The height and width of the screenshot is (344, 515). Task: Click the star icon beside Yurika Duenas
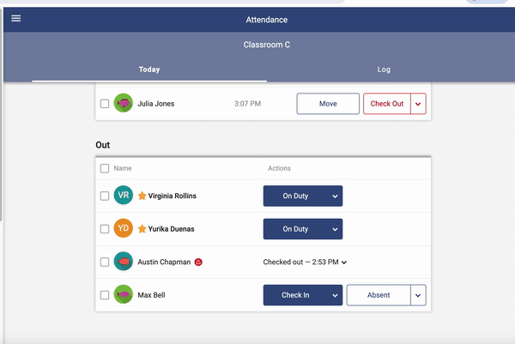[142, 229]
